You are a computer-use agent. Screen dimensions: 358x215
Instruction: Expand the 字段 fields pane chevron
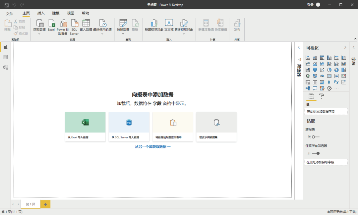(x=353, y=47)
